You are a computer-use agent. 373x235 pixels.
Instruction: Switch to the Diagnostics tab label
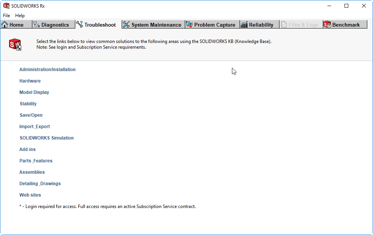pos(55,25)
